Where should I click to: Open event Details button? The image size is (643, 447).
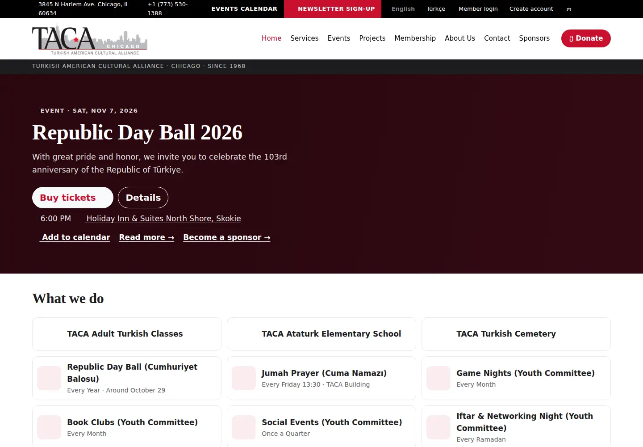pyautogui.click(x=143, y=198)
